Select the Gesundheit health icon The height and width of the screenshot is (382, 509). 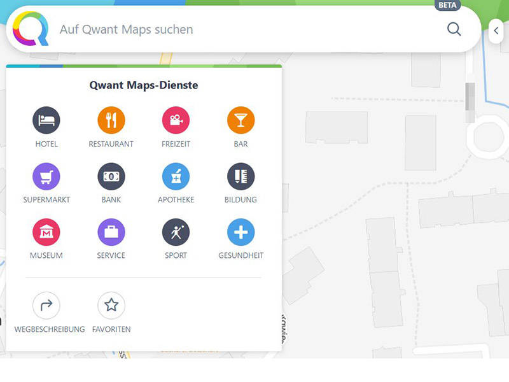point(241,232)
